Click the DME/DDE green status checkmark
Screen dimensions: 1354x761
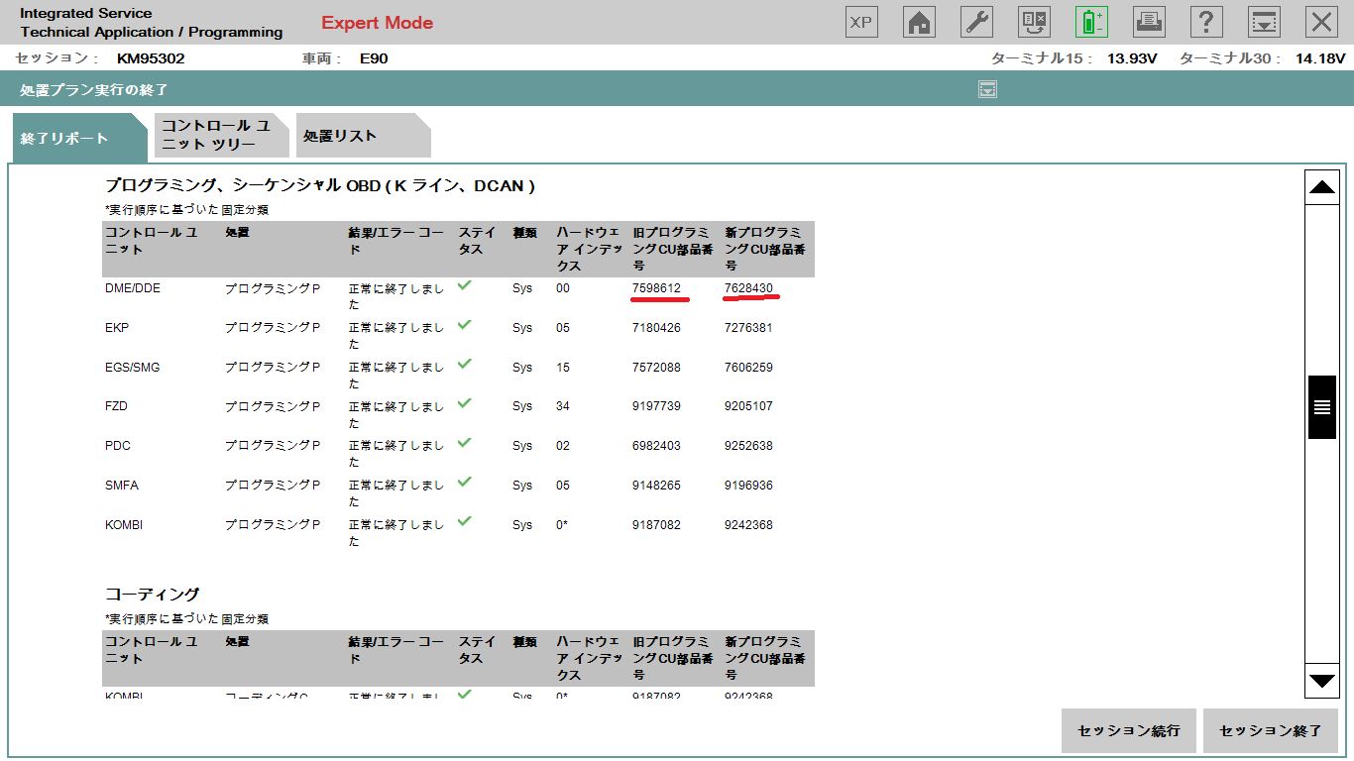pyautogui.click(x=464, y=285)
